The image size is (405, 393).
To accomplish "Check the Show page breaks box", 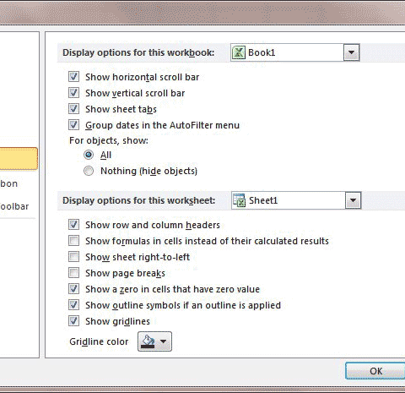I will click(x=73, y=273).
